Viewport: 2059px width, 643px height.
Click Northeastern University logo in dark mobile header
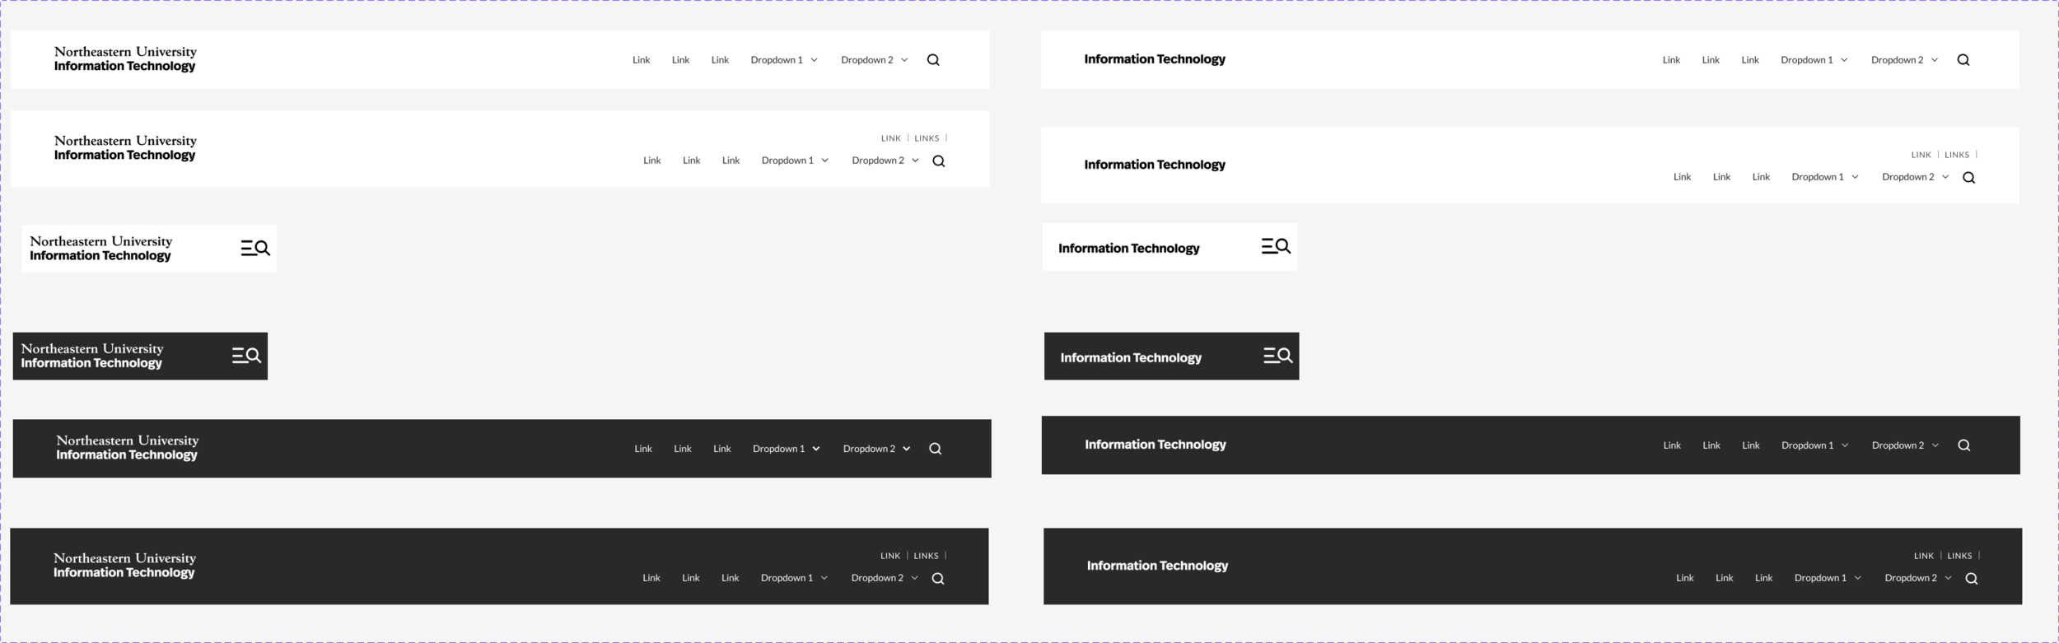coord(92,356)
